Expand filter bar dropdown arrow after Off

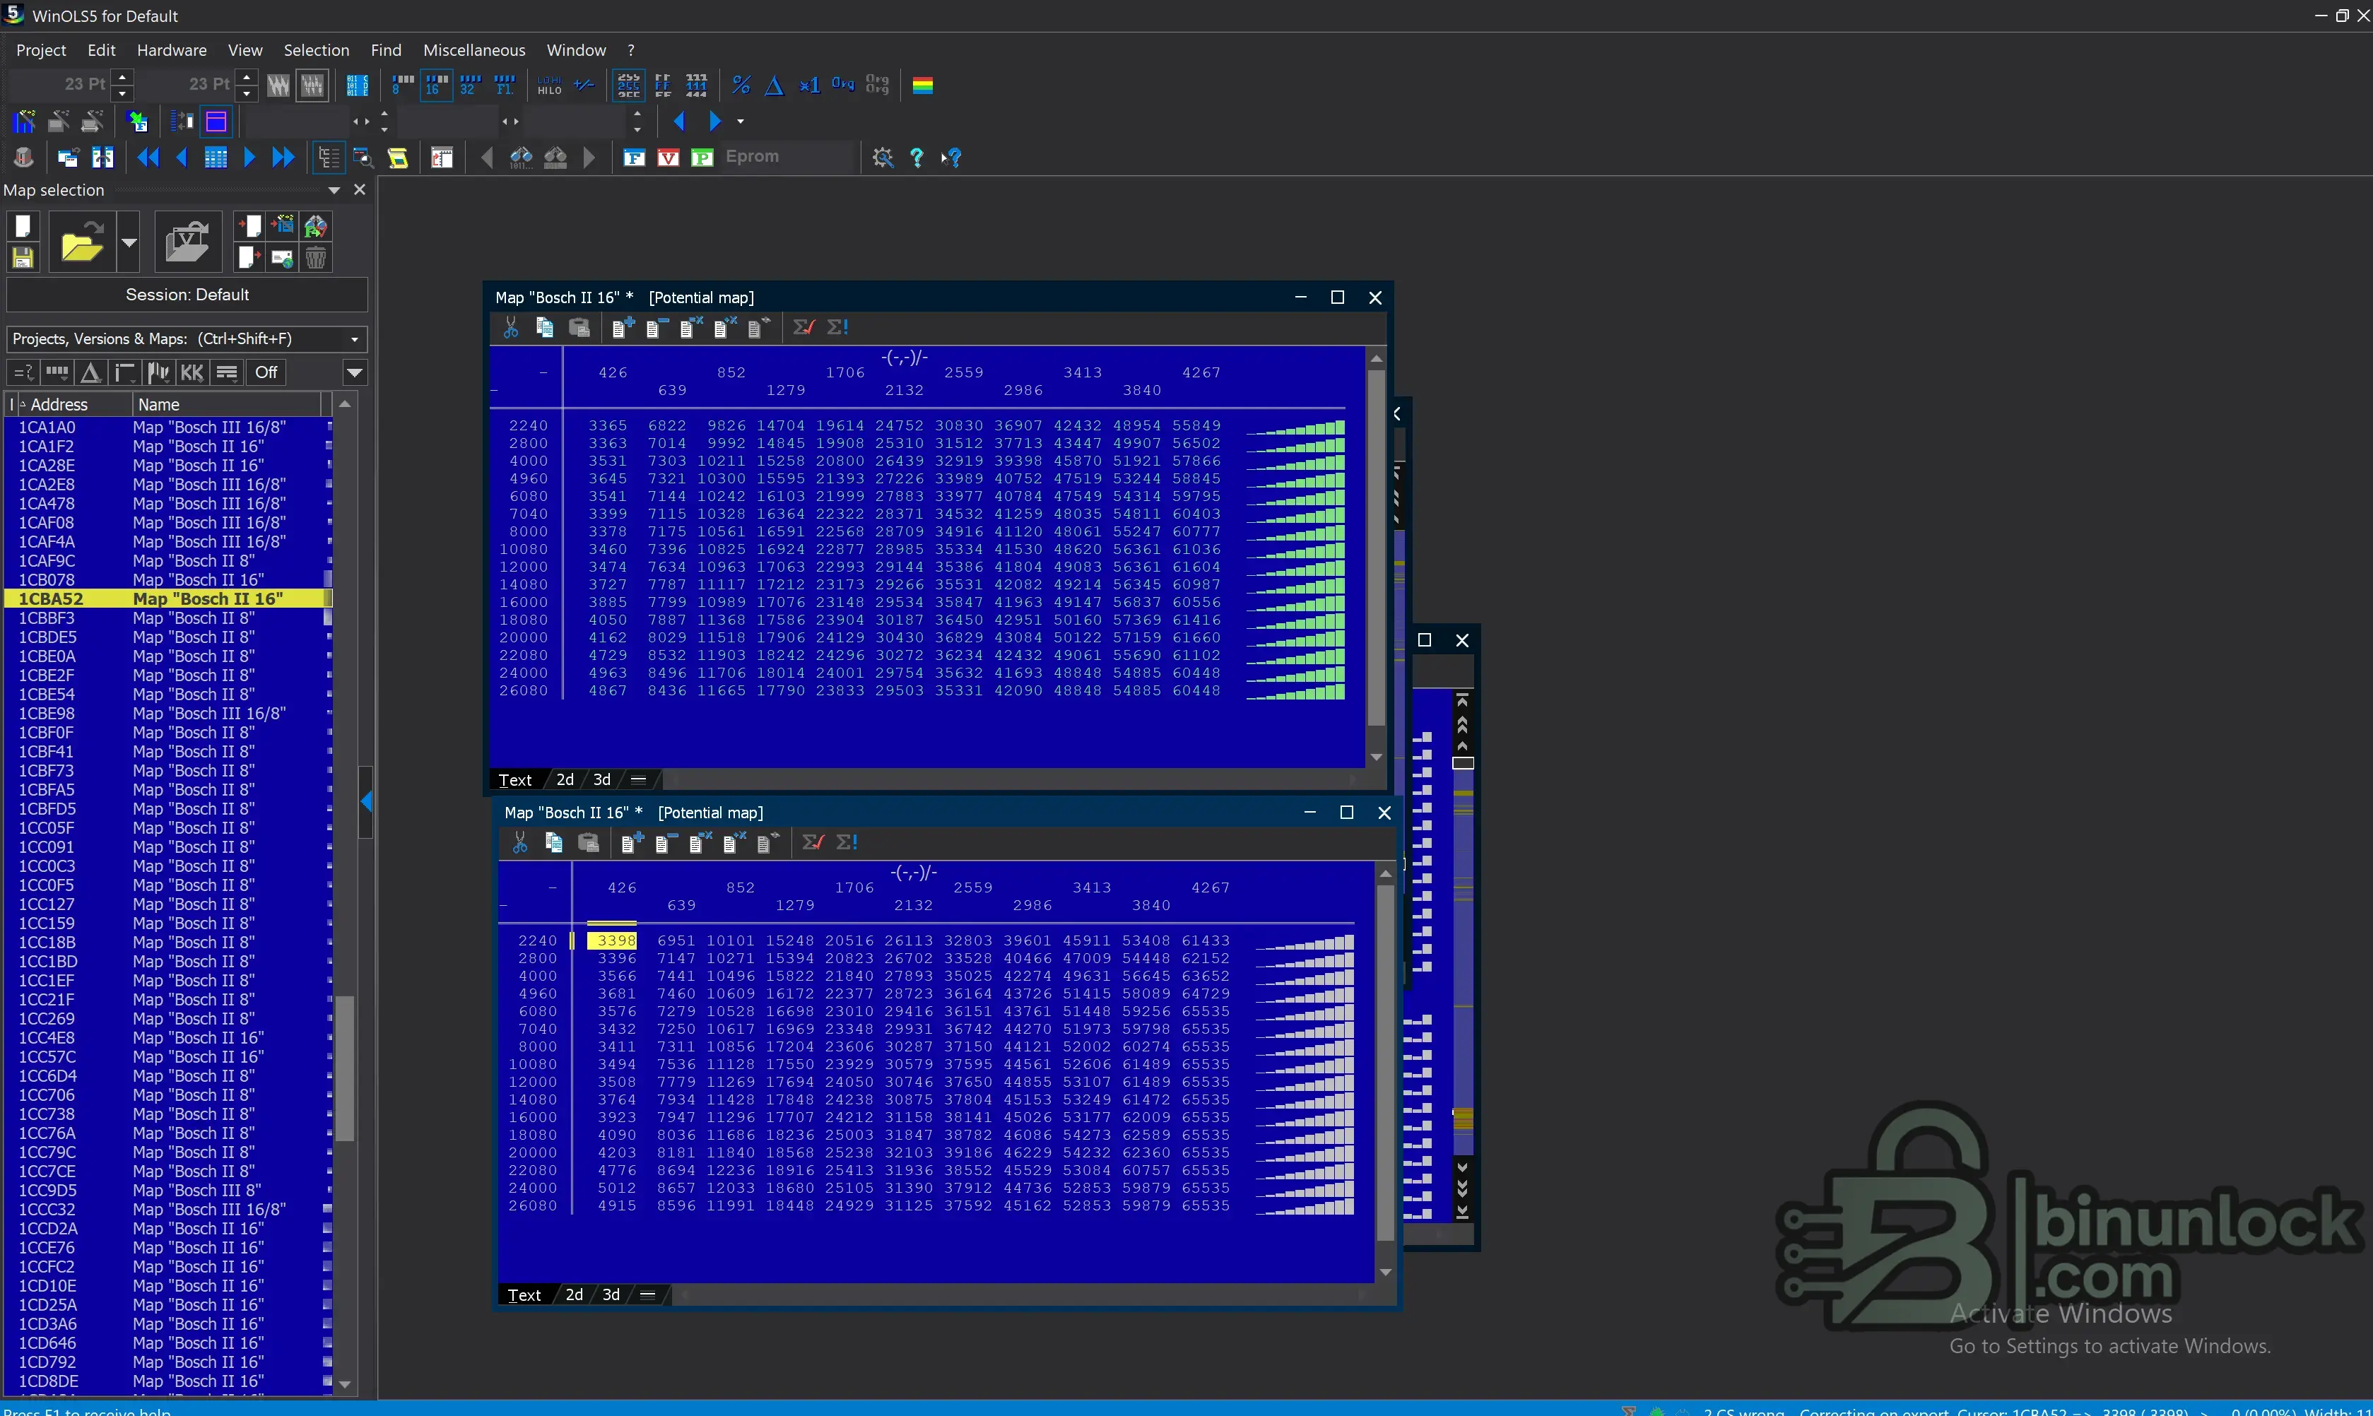355,372
